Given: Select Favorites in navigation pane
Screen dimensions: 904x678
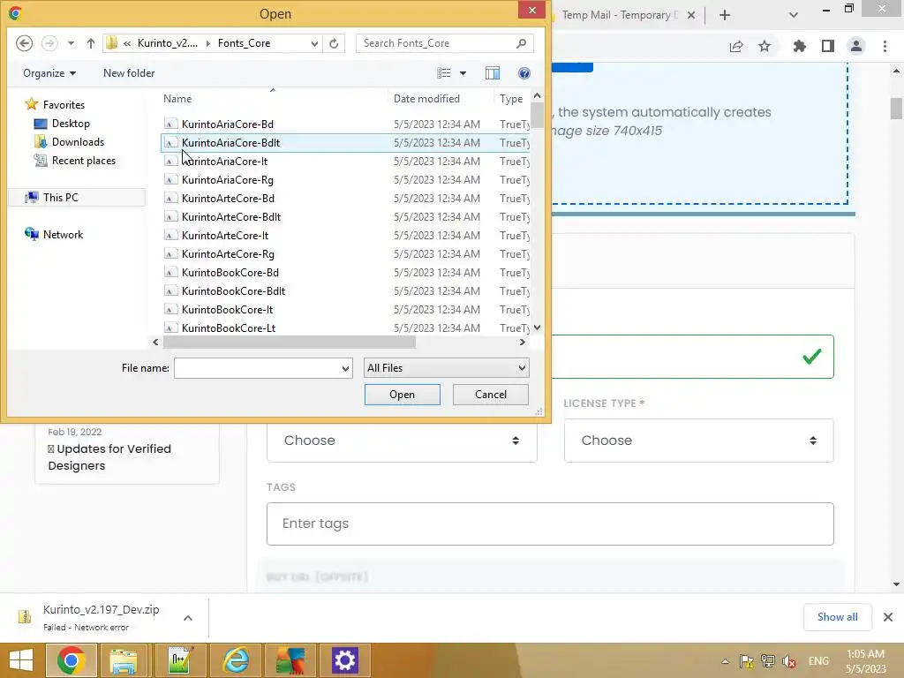Looking at the screenshot, I should [x=64, y=105].
